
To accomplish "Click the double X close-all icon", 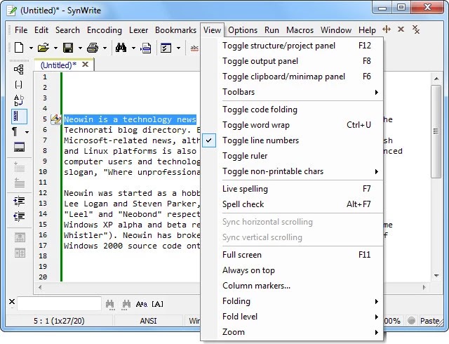I will [x=416, y=29].
